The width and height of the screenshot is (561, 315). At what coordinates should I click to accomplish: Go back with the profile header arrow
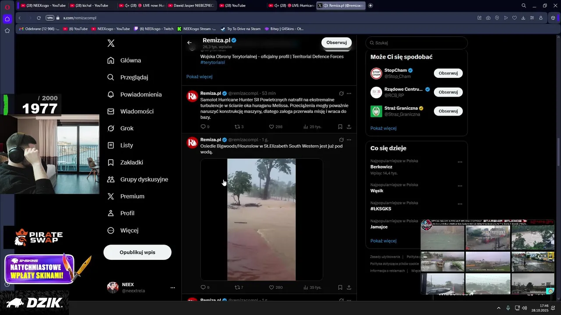click(x=189, y=42)
